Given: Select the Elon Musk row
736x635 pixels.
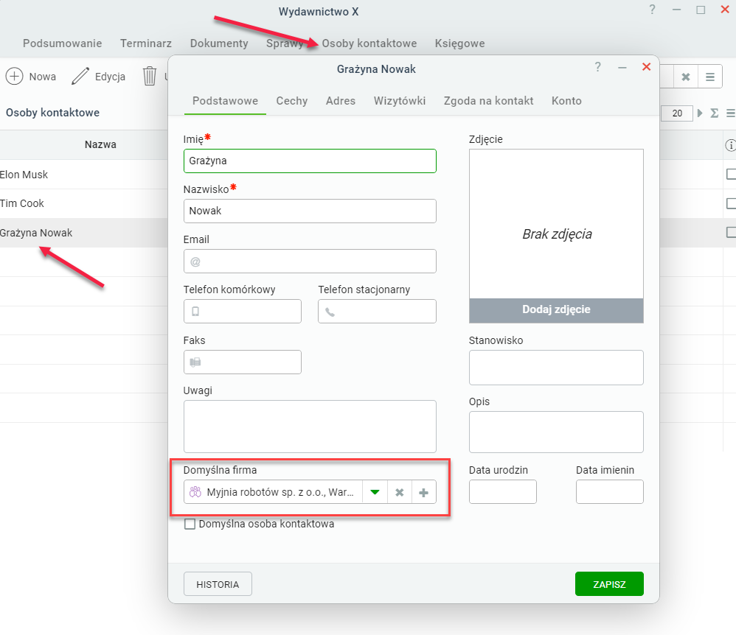Looking at the screenshot, I should coord(83,175).
